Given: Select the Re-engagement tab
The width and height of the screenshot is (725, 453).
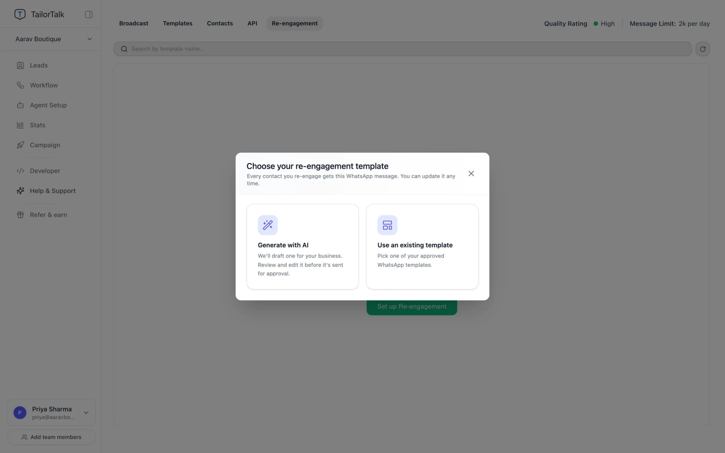Looking at the screenshot, I should (x=295, y=23).
